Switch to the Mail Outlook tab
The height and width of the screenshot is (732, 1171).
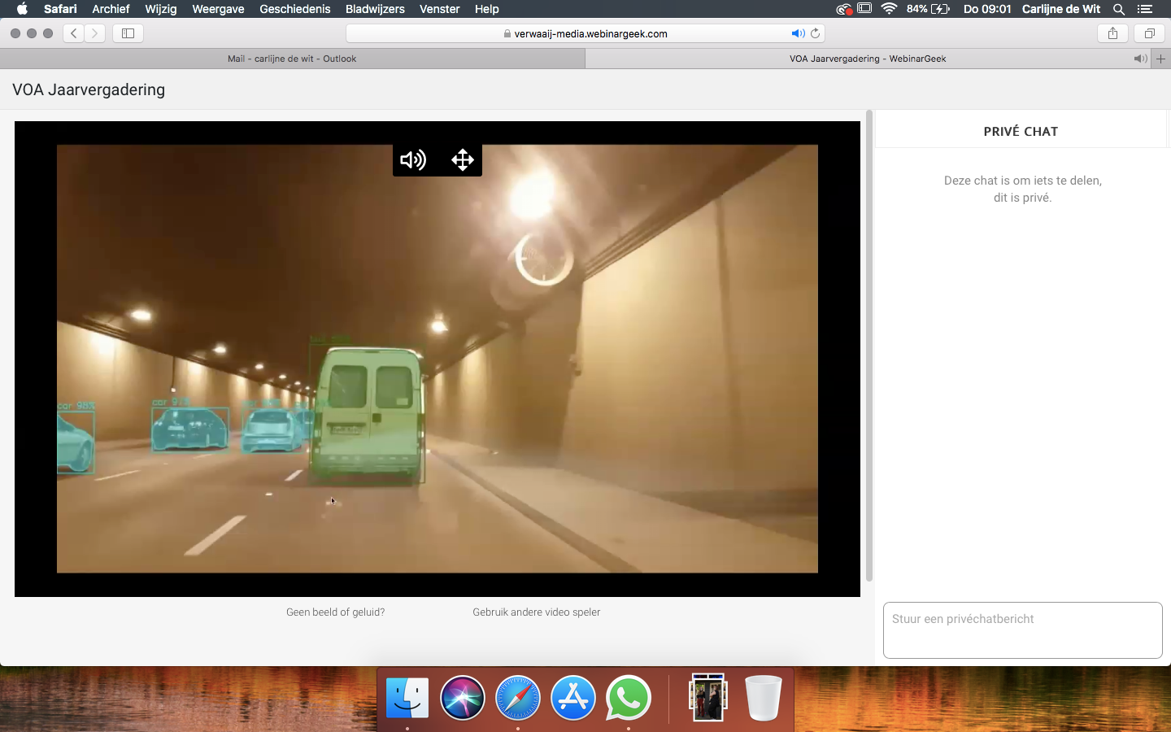pyautogui.click(x=292, y=59)
